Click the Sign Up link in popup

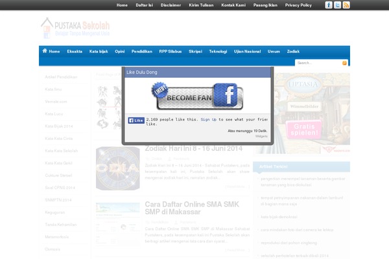coord(208,119)
